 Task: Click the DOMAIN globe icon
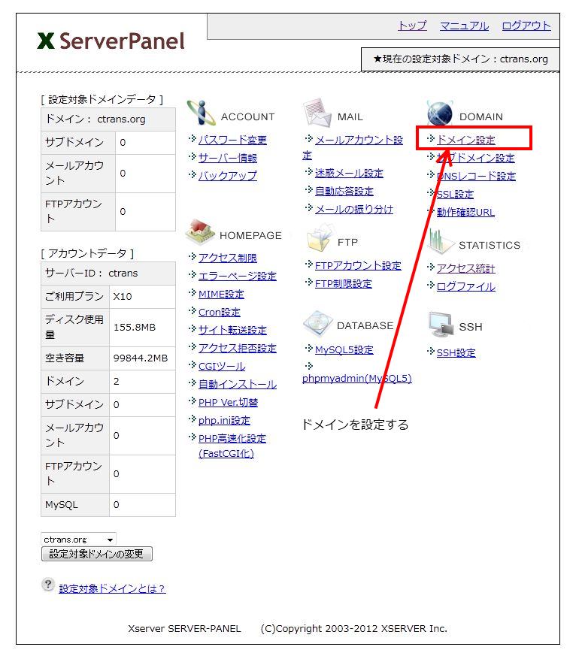[x=440, y=113]
